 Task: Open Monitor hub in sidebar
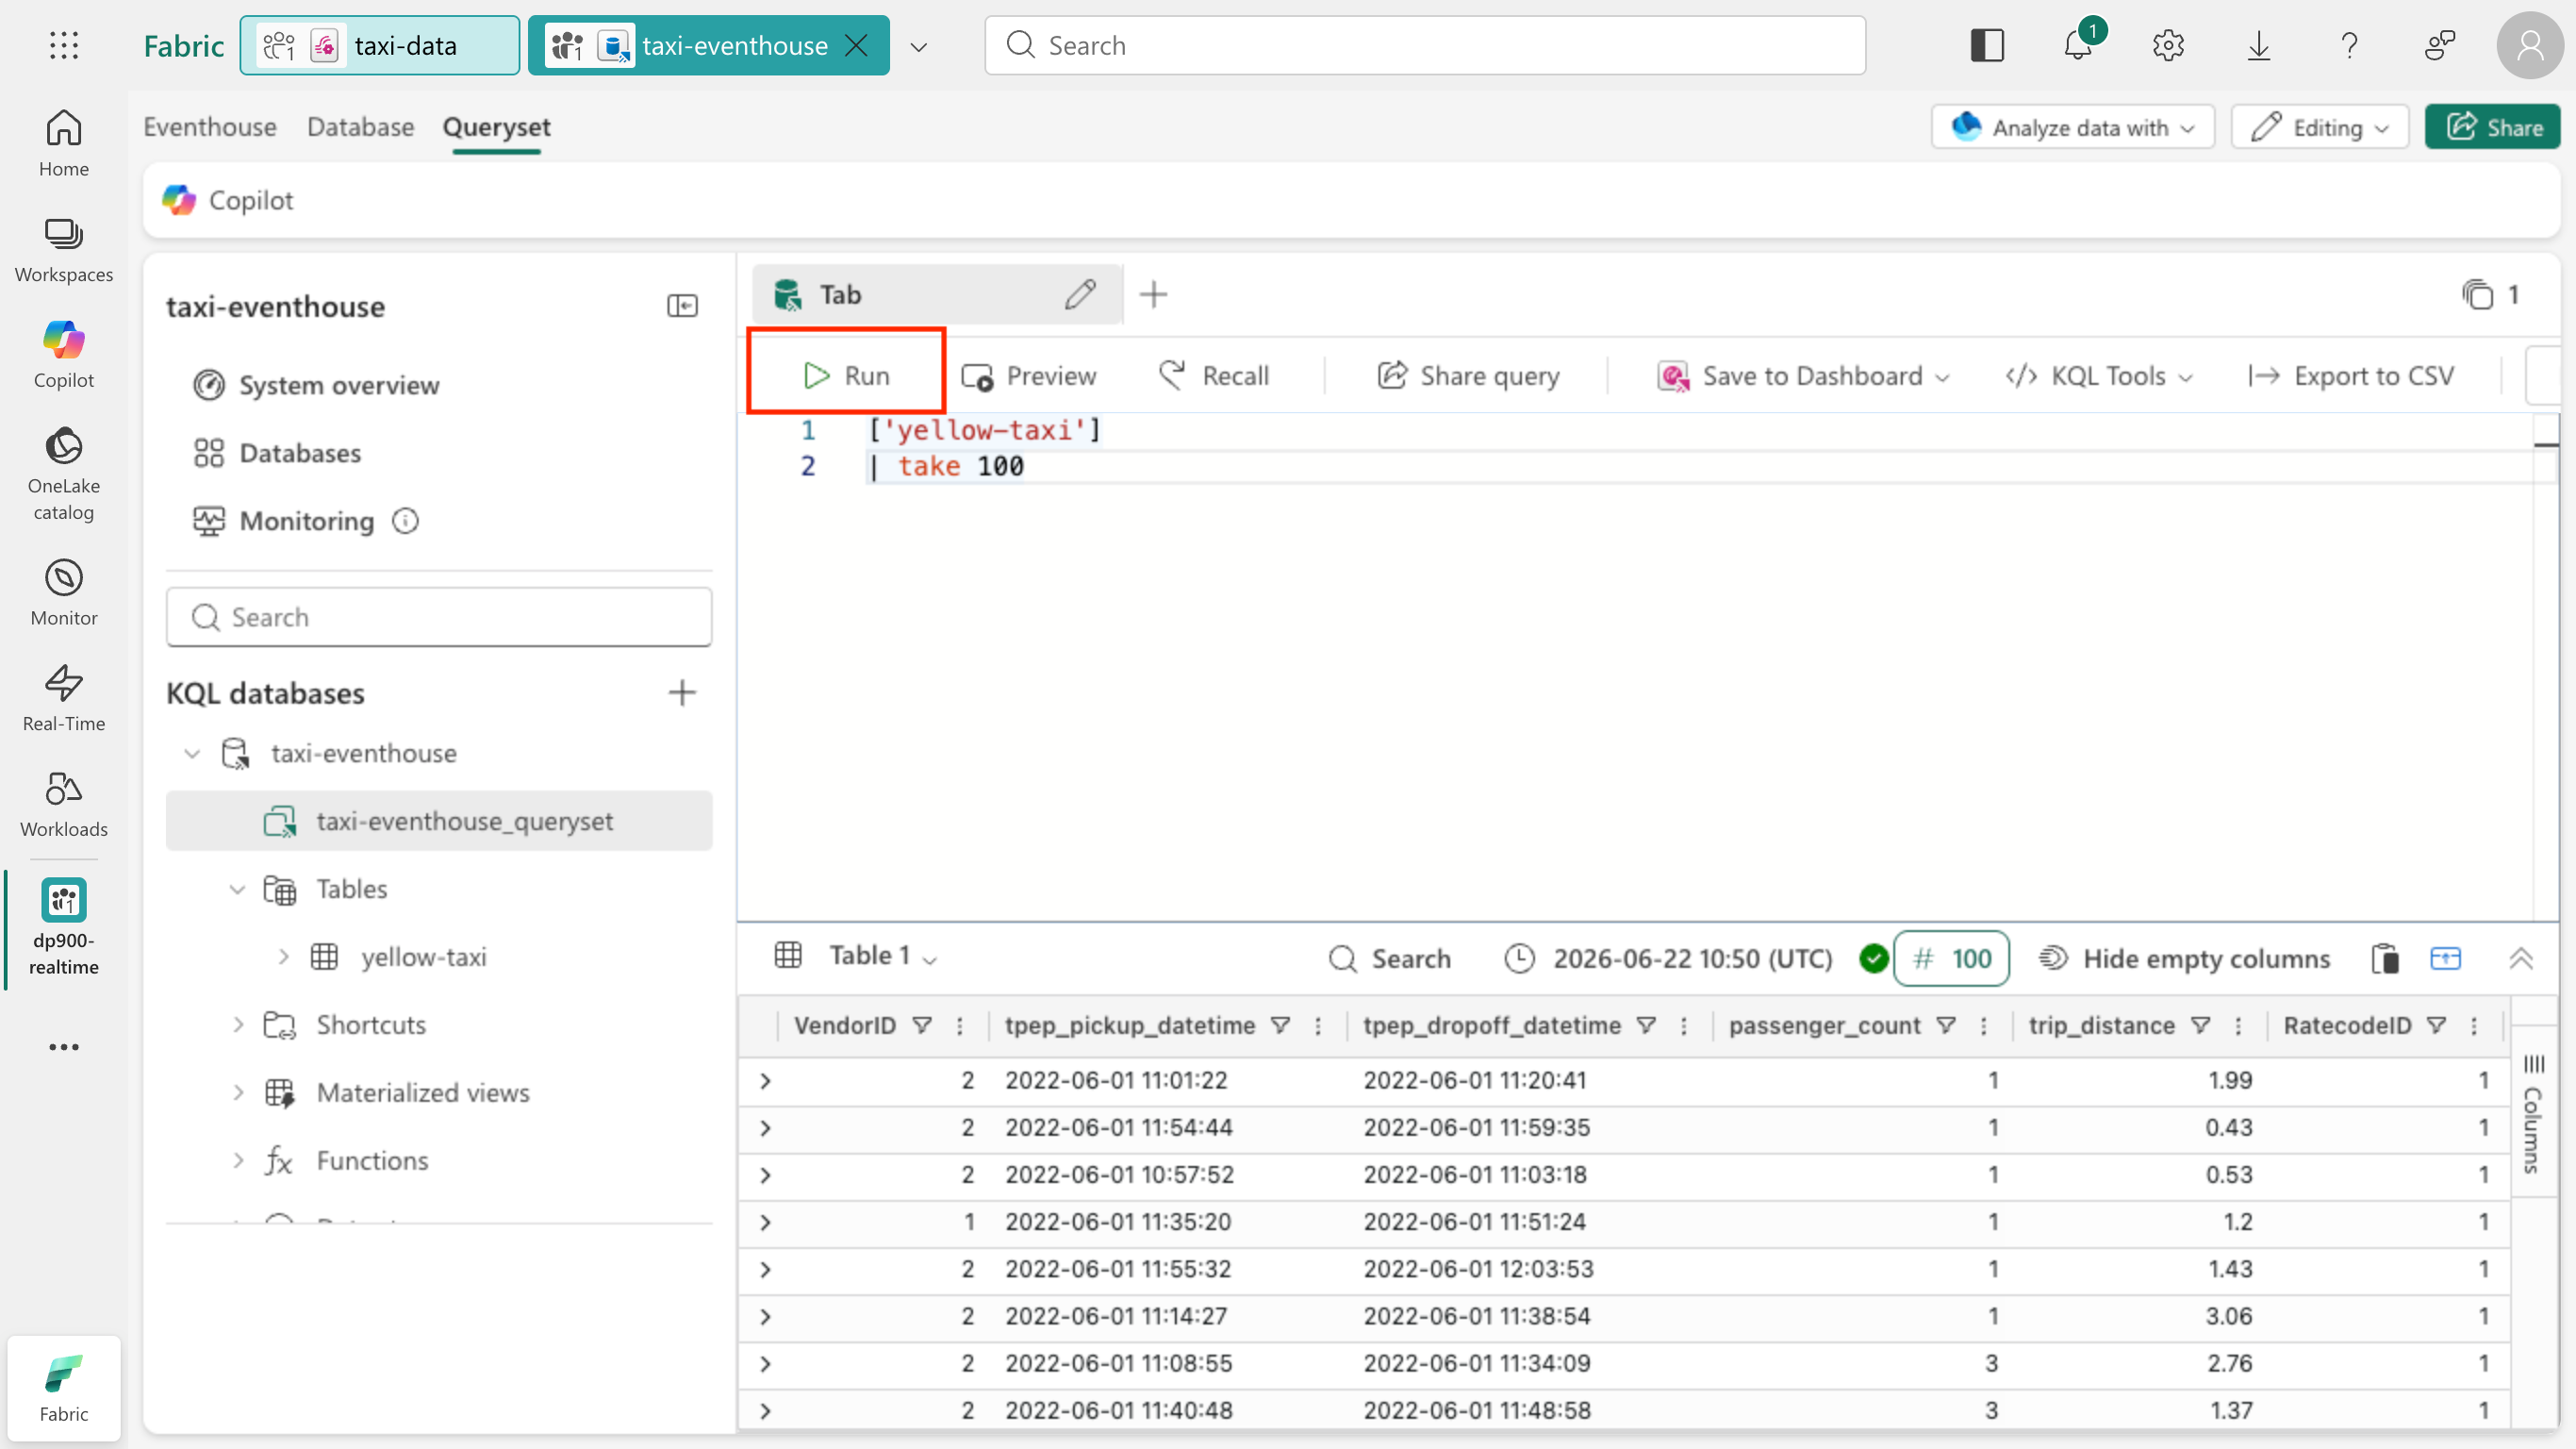click(64, 592)
